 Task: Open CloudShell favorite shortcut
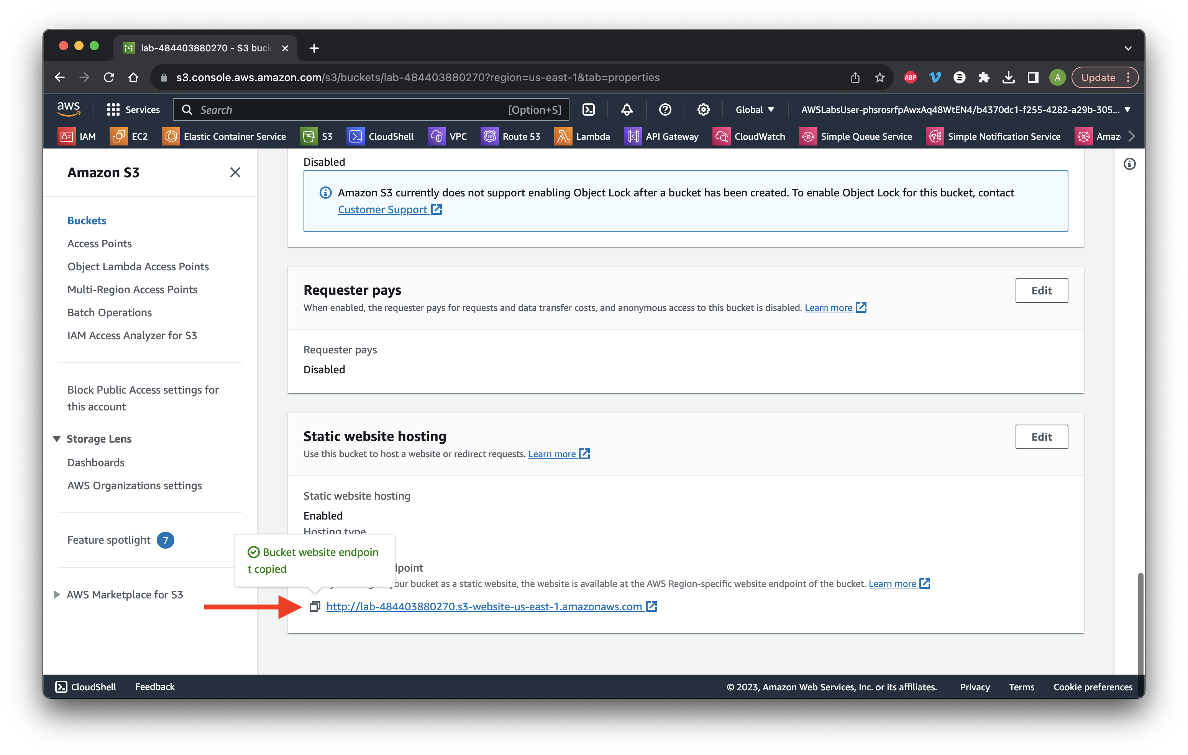381,137
